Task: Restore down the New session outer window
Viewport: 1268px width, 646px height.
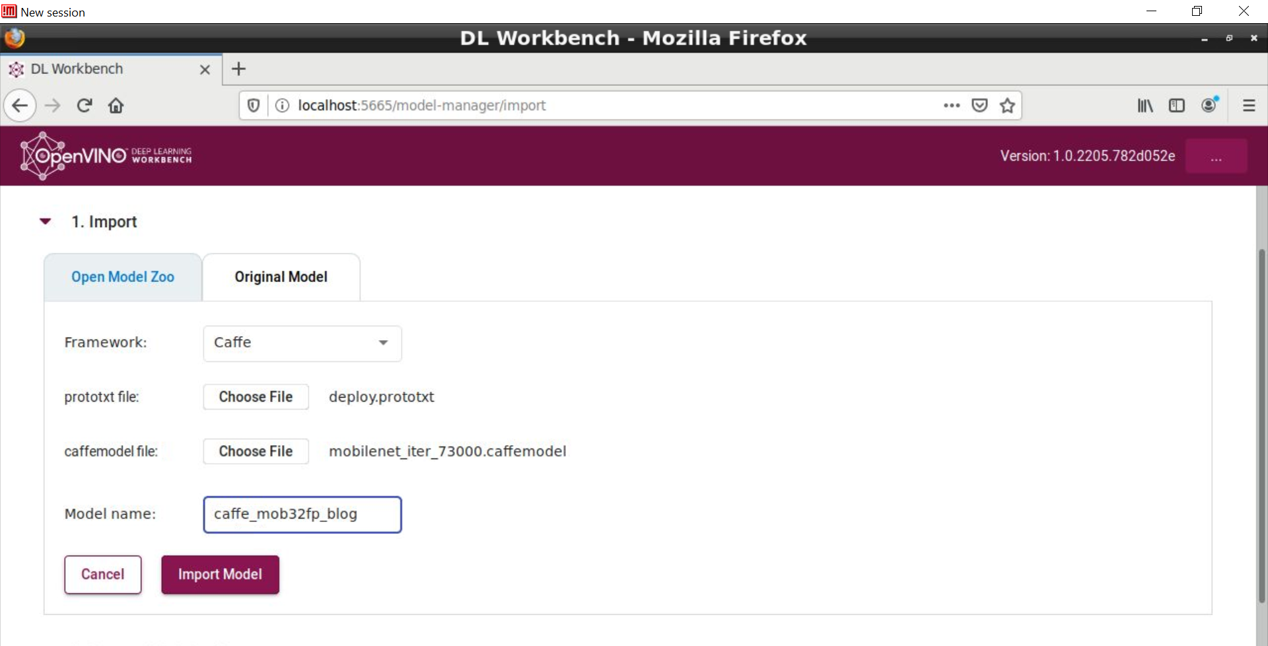Action: [x=1197, y=11]
